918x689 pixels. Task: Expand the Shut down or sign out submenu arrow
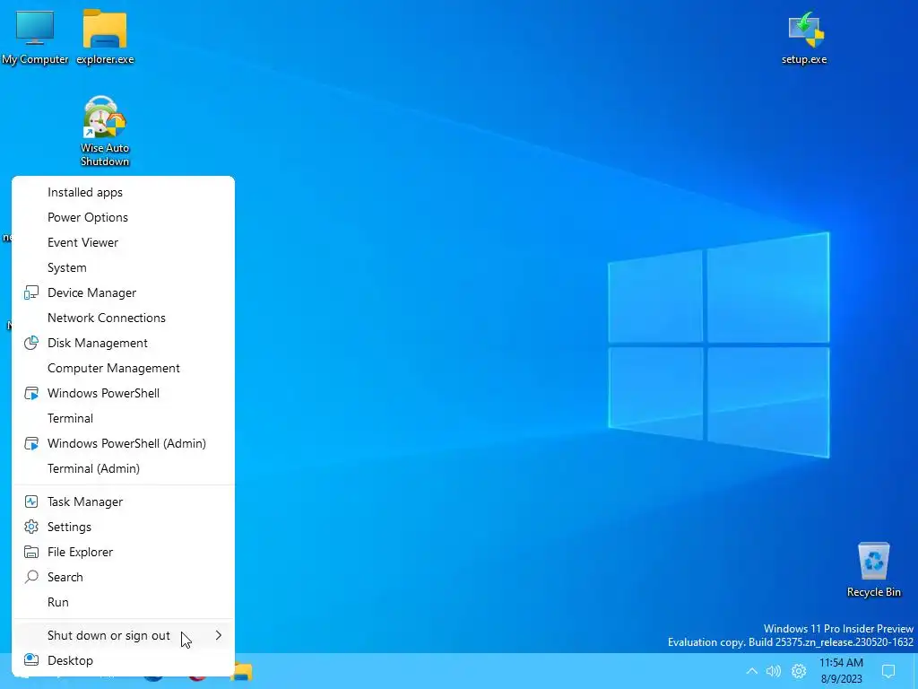coord(219,635)
